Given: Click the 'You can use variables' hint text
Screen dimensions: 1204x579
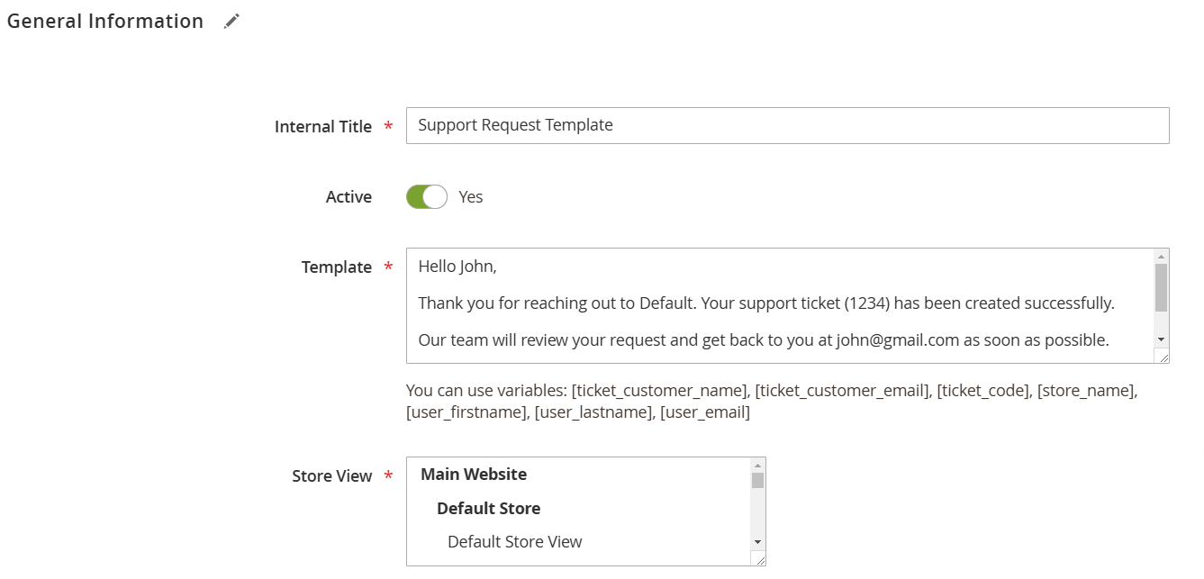Looking at the screenshot, I should click(x=772, y=402).
